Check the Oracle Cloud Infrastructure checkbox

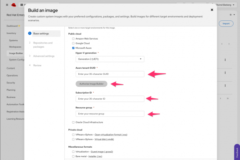pos(73,122)
